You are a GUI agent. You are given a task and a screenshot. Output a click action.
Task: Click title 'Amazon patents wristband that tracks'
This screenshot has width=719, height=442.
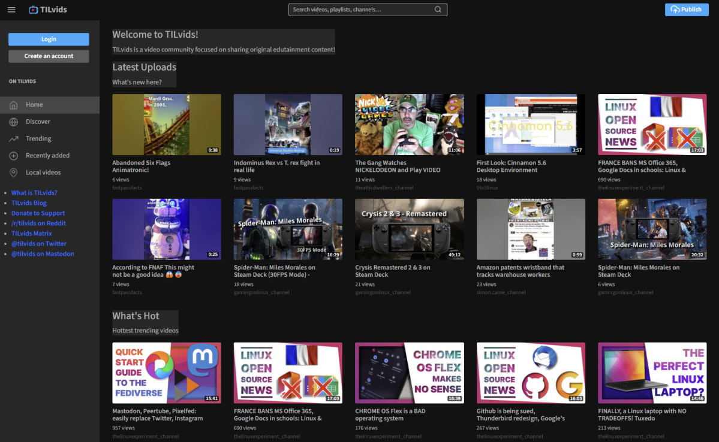coord(521,271)
